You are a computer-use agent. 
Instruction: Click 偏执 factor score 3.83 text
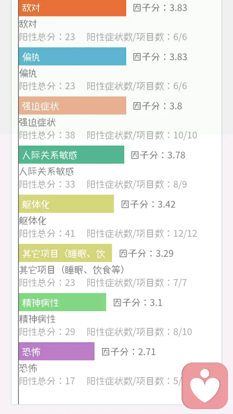click(160, 57)
